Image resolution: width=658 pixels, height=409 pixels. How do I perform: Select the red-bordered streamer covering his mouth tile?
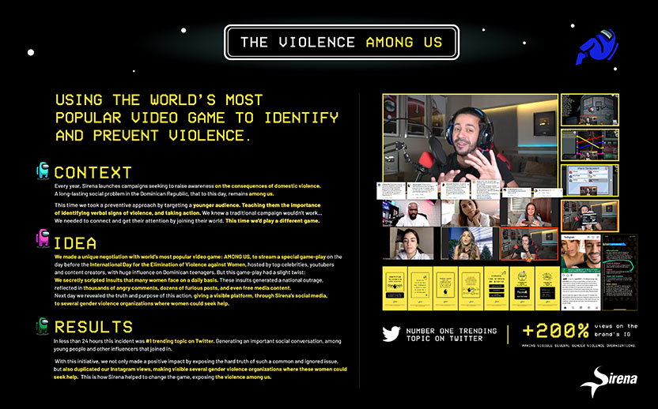pyautogui.click(x=529, y=243)
